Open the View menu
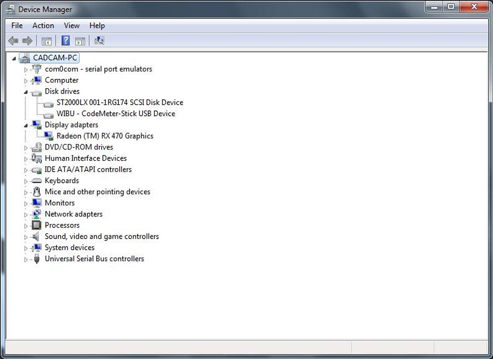 [71, 25]
